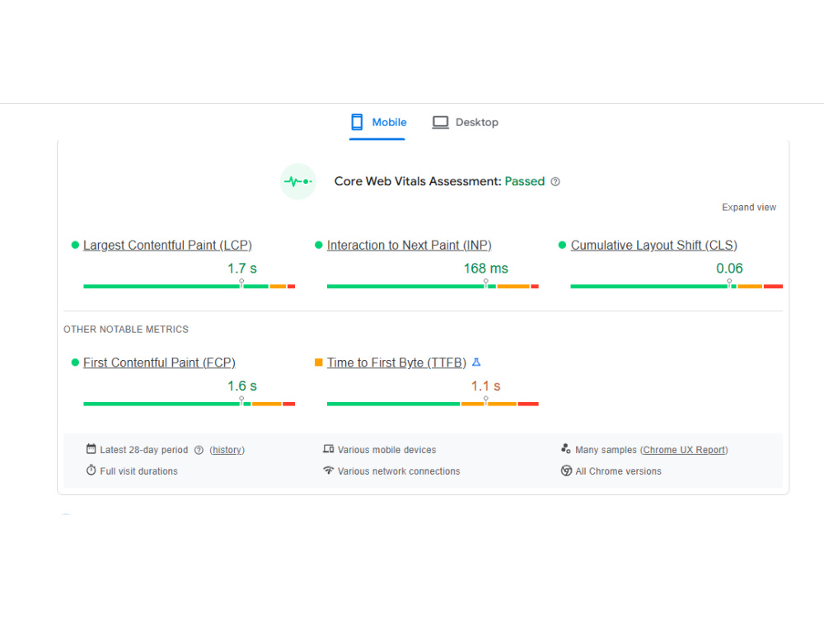Click the Passed assessment text
The image size is (824, 618).
click(524, 181)
